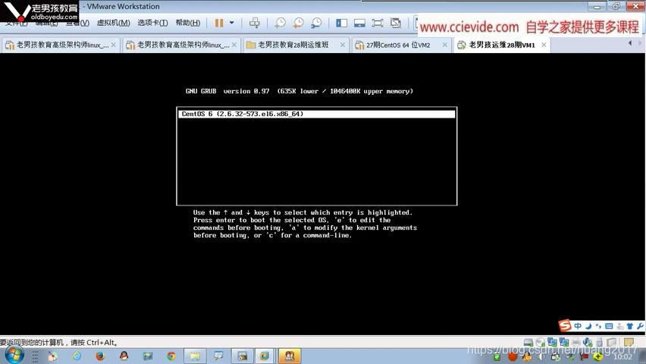
Task: Select CentOS 6 (2.6.32-573.el6.x86_64) GRUB entry
Action: (317, 114)
